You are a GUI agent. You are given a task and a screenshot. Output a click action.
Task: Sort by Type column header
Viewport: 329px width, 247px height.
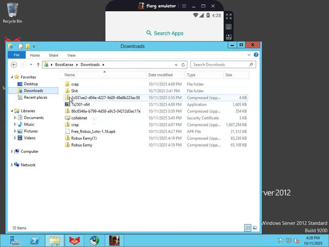coord(204,75)
